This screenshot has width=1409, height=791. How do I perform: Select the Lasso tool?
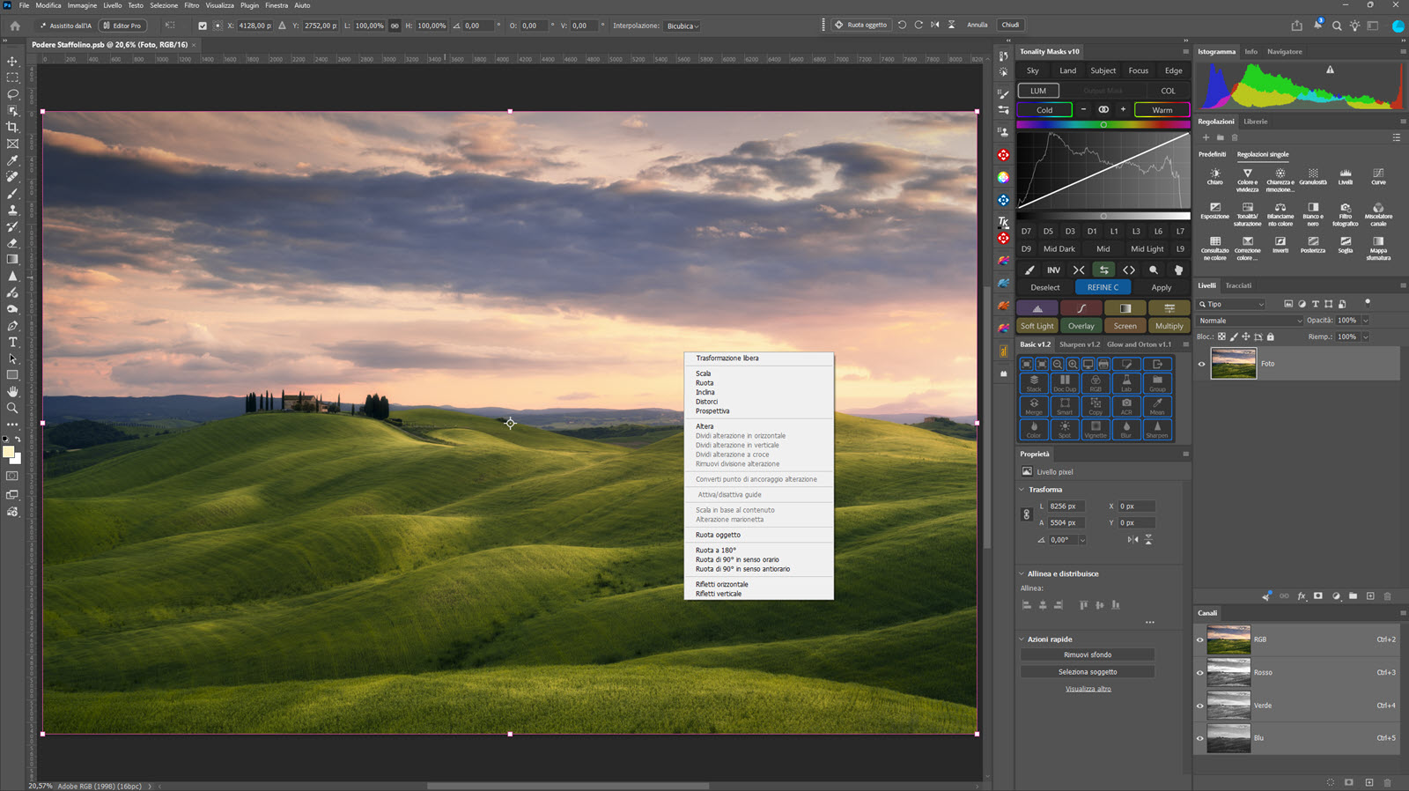(12, 94)
